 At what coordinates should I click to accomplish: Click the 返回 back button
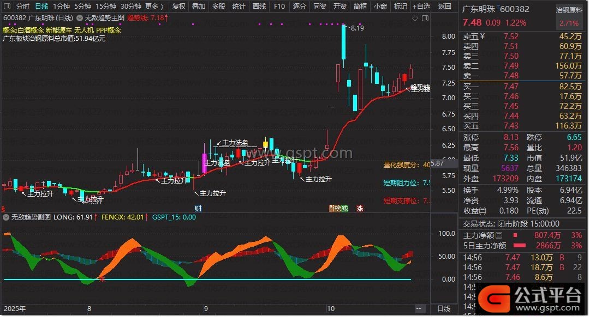(x=445, y=7)
